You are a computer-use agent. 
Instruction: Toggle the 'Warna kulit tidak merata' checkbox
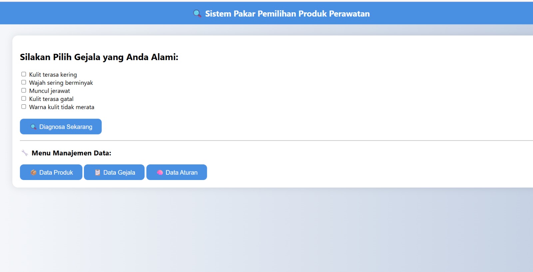[24, 107]
